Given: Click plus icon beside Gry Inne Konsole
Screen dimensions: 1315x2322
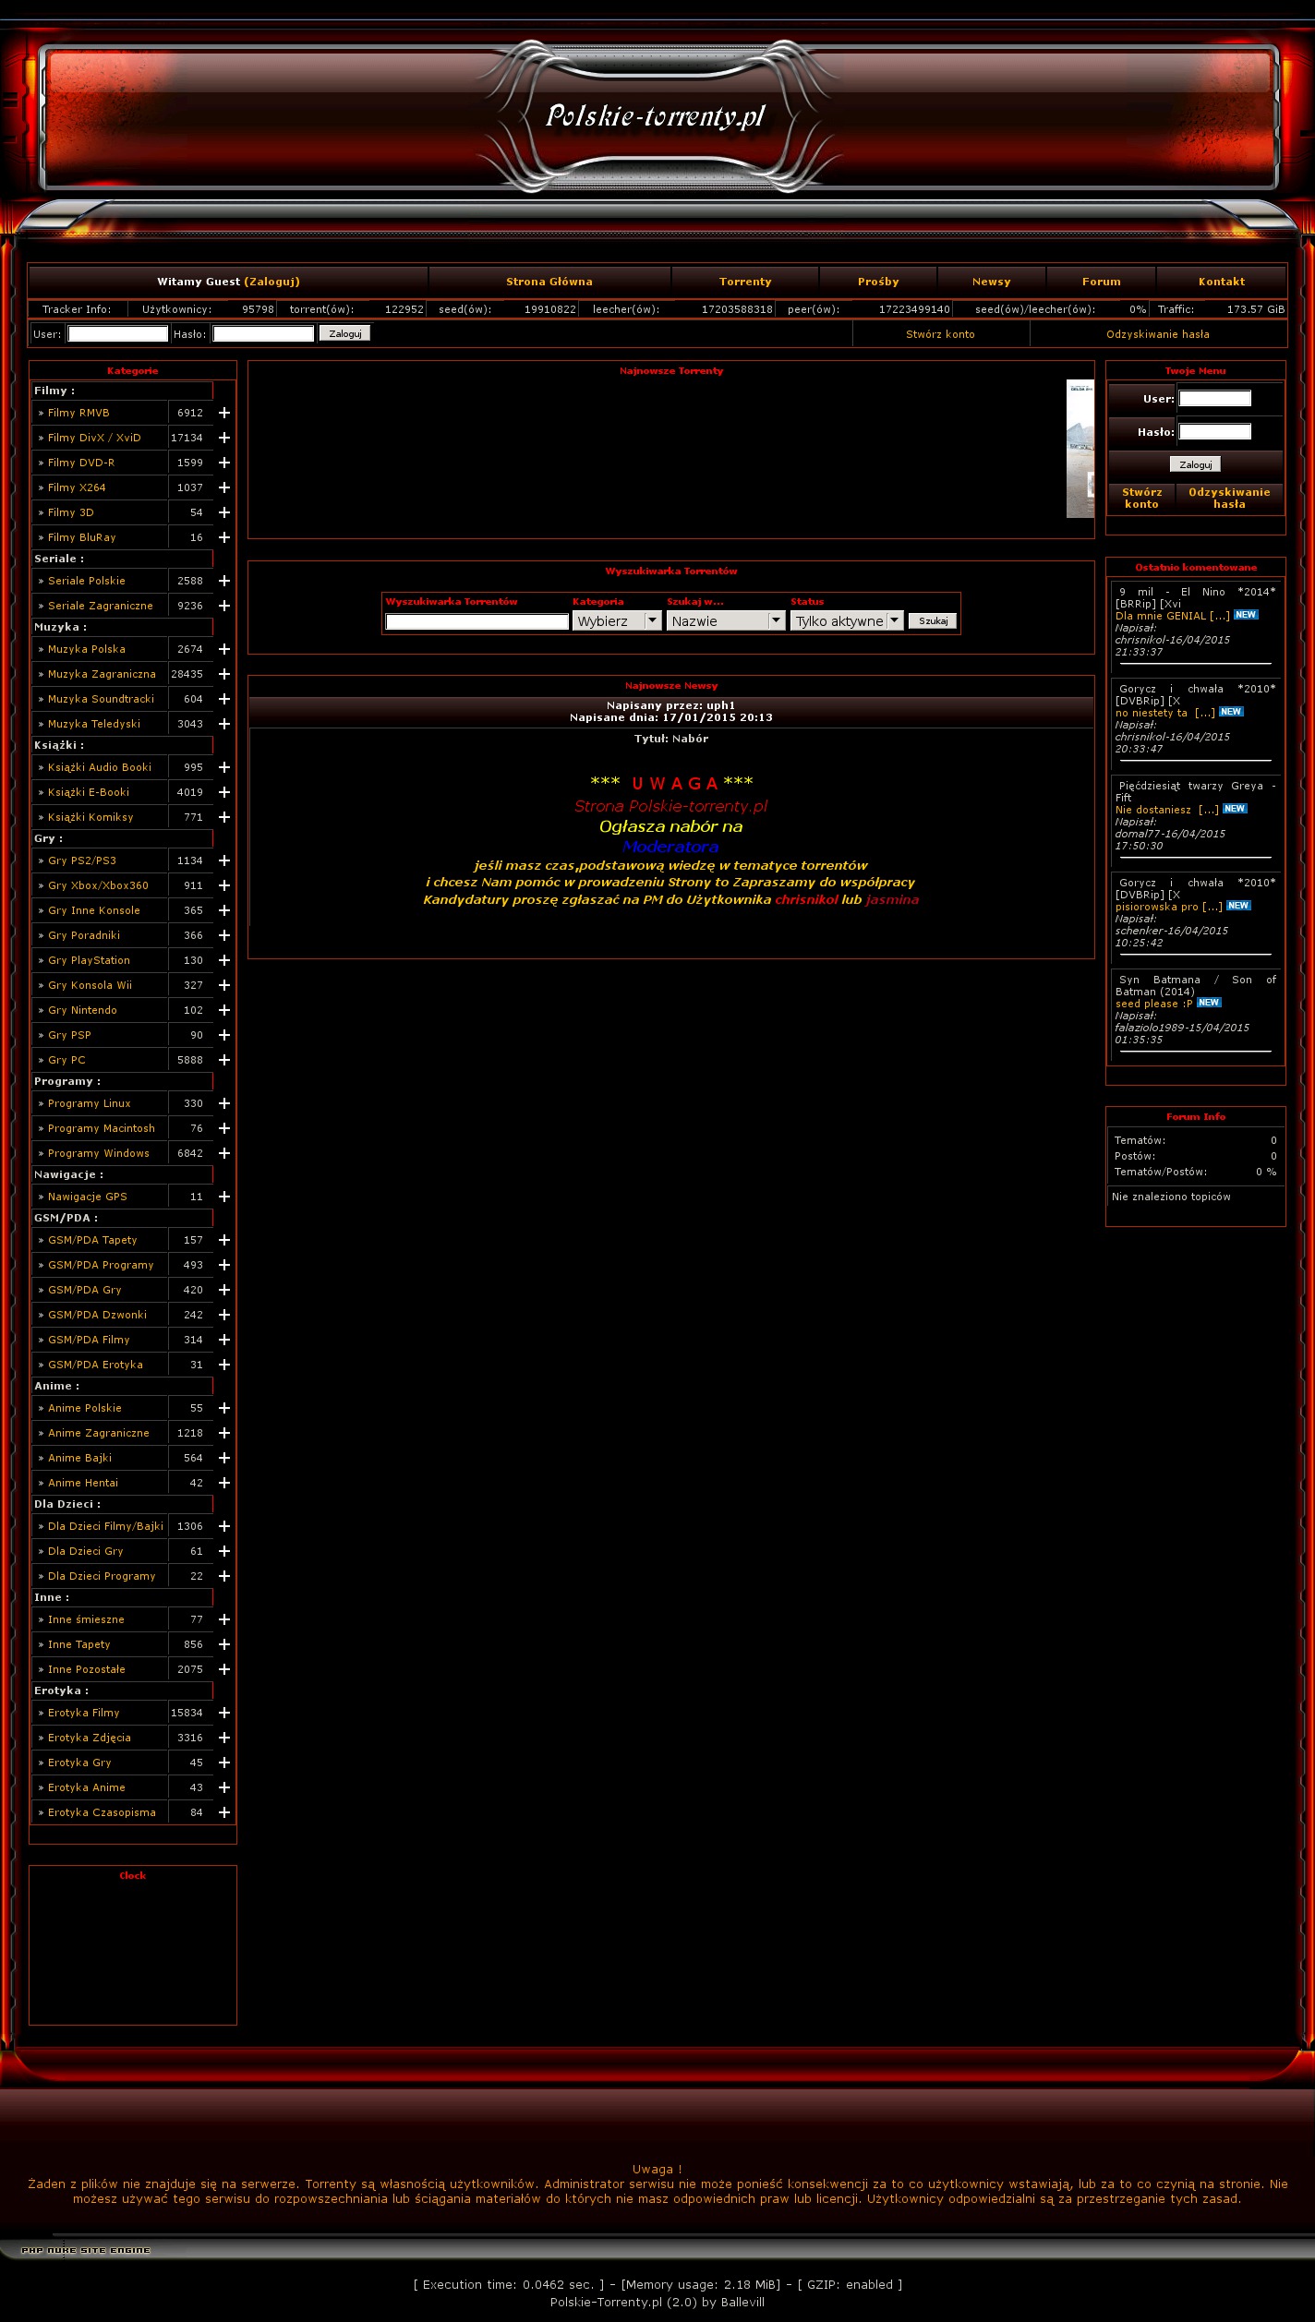Looking at the screenshot, I should pyautogui.click(x=224, y=910).
